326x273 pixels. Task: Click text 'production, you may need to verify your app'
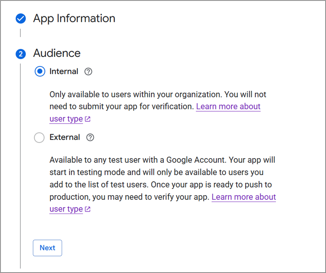point(129,197)
